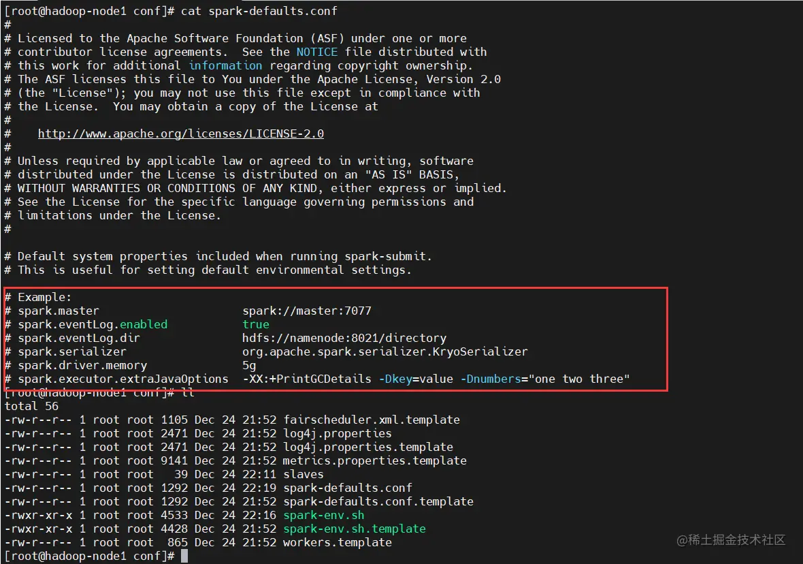Select spark.master property name
Viewport: 803px width, 564px height.
[x=59, y=311]
